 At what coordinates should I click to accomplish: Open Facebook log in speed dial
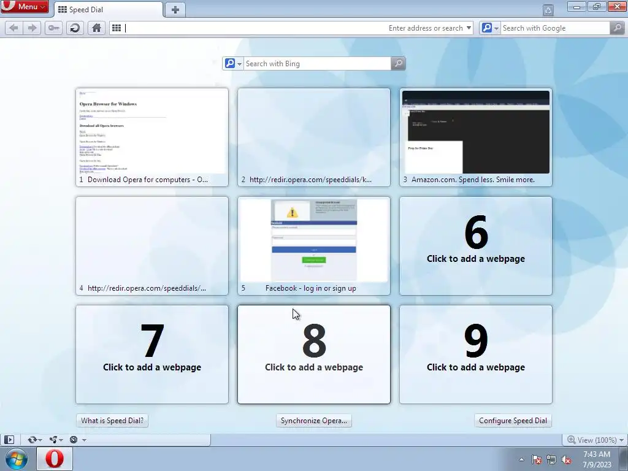pos(314,246)
